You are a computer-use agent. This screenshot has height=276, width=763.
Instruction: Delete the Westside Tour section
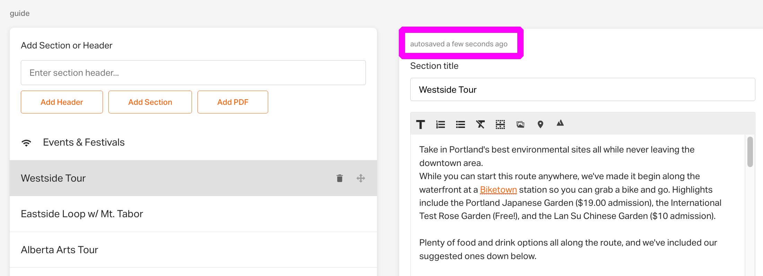[340, 178]
